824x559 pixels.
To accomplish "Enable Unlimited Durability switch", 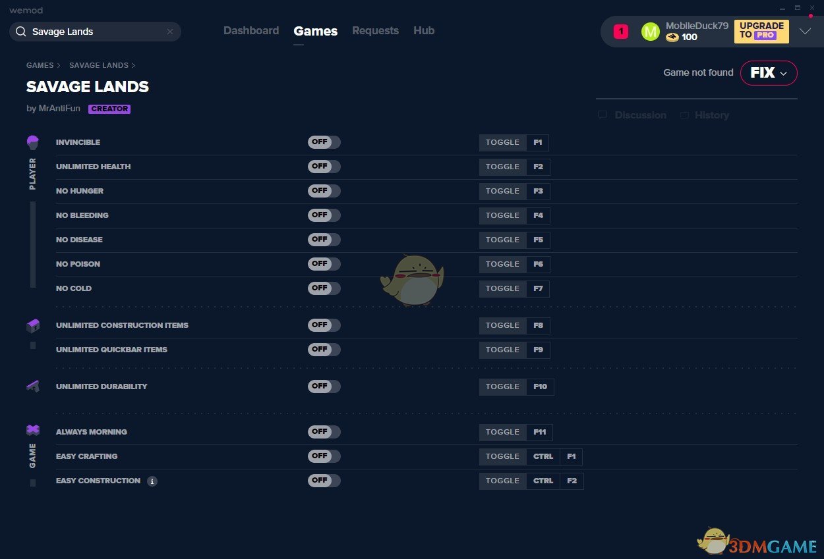I will point(324,386).
